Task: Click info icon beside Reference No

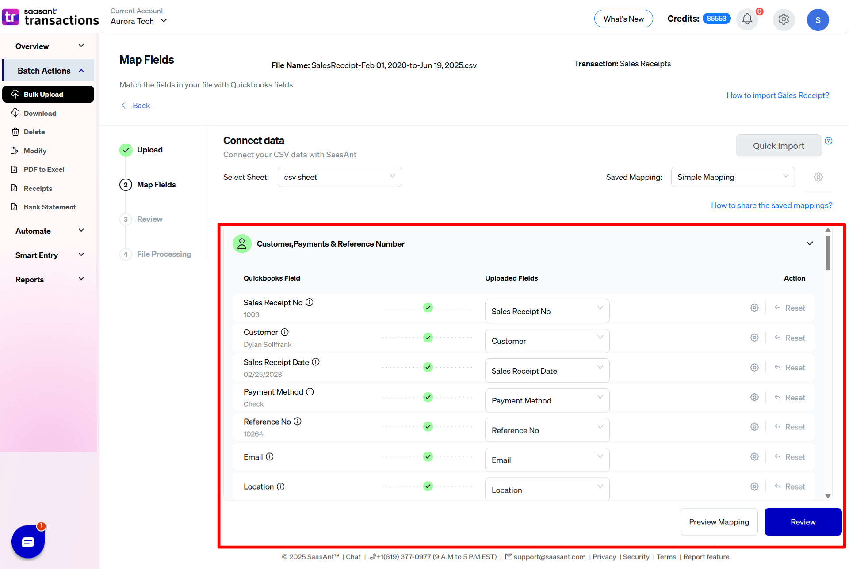Action: click(298, 422)
